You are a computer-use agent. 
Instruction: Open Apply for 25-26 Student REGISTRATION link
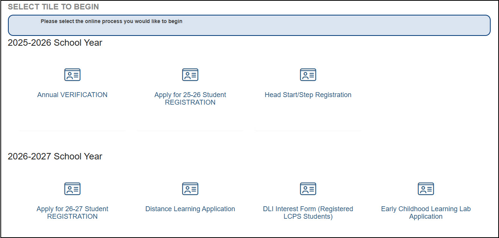tap(190, 99)
